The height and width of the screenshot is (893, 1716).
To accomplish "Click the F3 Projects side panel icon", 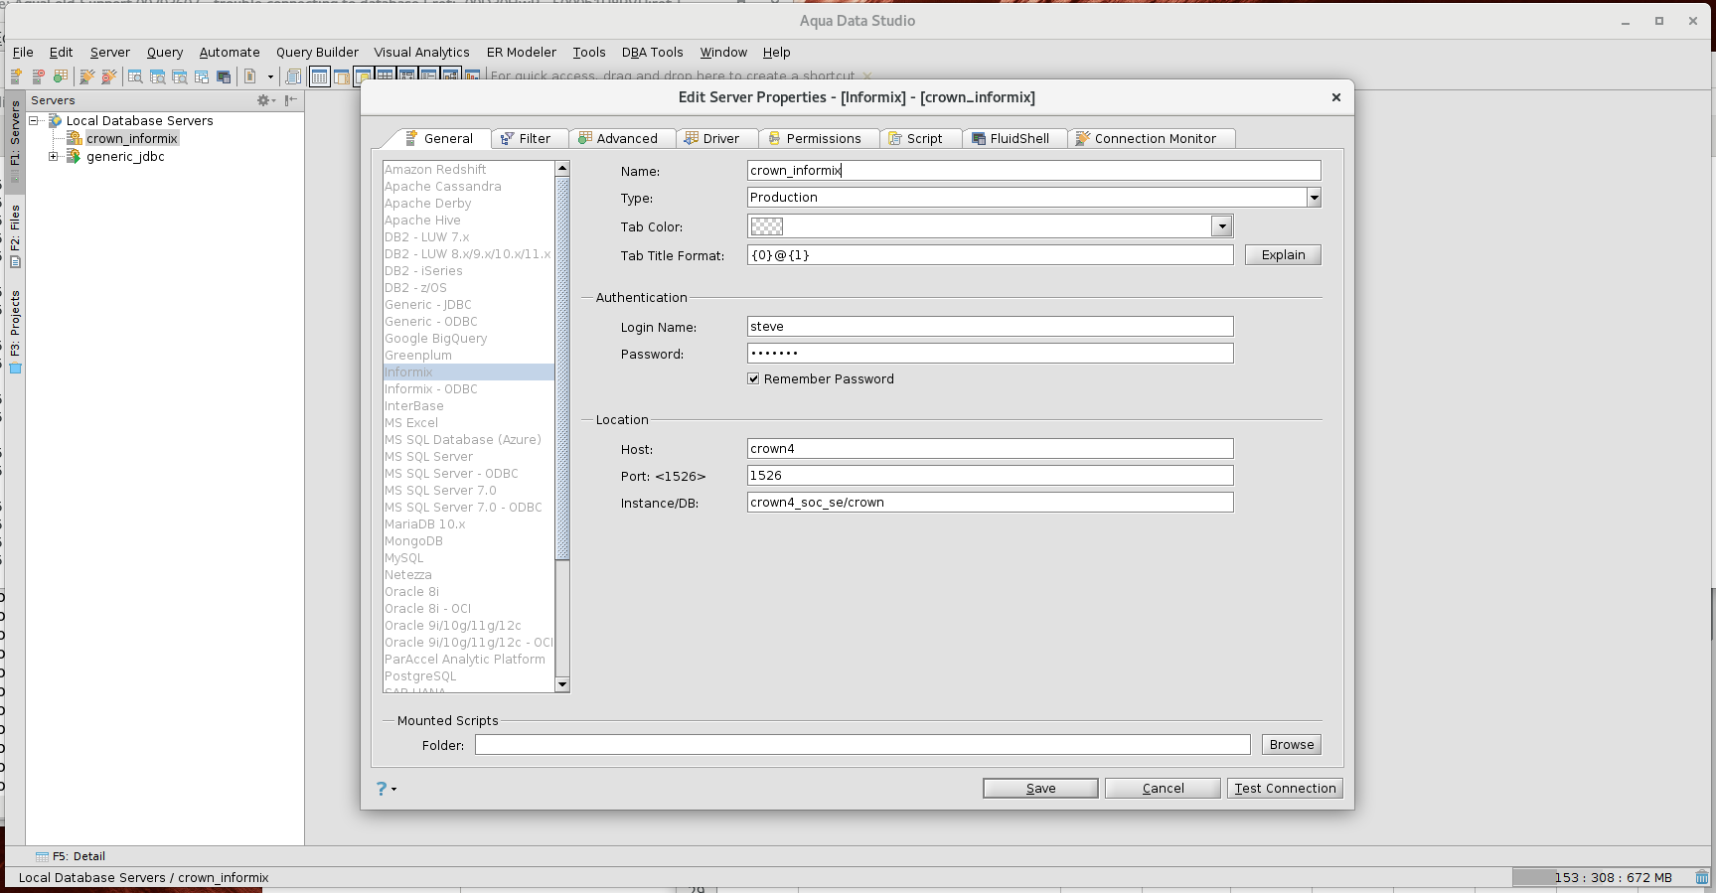I will point(15,369).
